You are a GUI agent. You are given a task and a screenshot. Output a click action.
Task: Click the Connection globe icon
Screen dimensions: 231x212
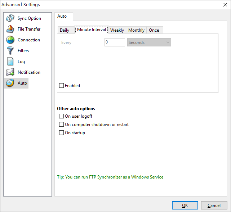tap(10, 40)
